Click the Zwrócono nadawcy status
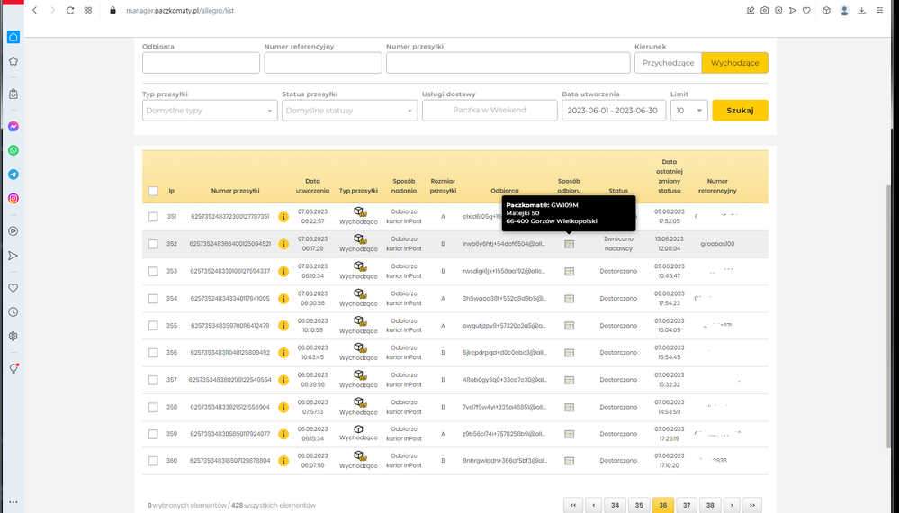This screenshot has height=513, width=899. (618, 244)
